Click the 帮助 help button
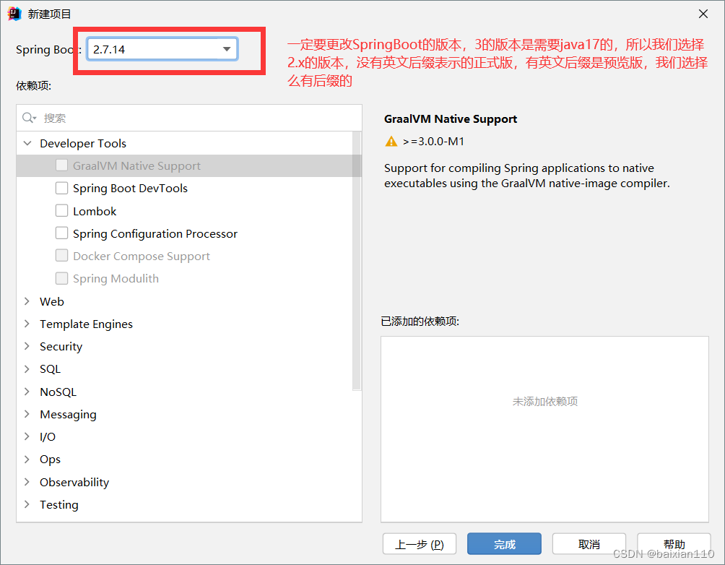Viewport: 725px width, 565px height. coord(674,544)
